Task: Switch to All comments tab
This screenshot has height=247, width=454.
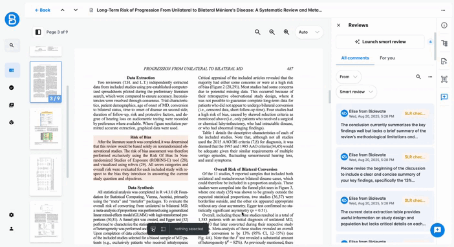Action: (355, 58)
